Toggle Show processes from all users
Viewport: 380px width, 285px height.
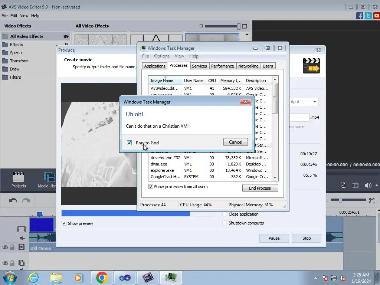(x=151, y=187)
